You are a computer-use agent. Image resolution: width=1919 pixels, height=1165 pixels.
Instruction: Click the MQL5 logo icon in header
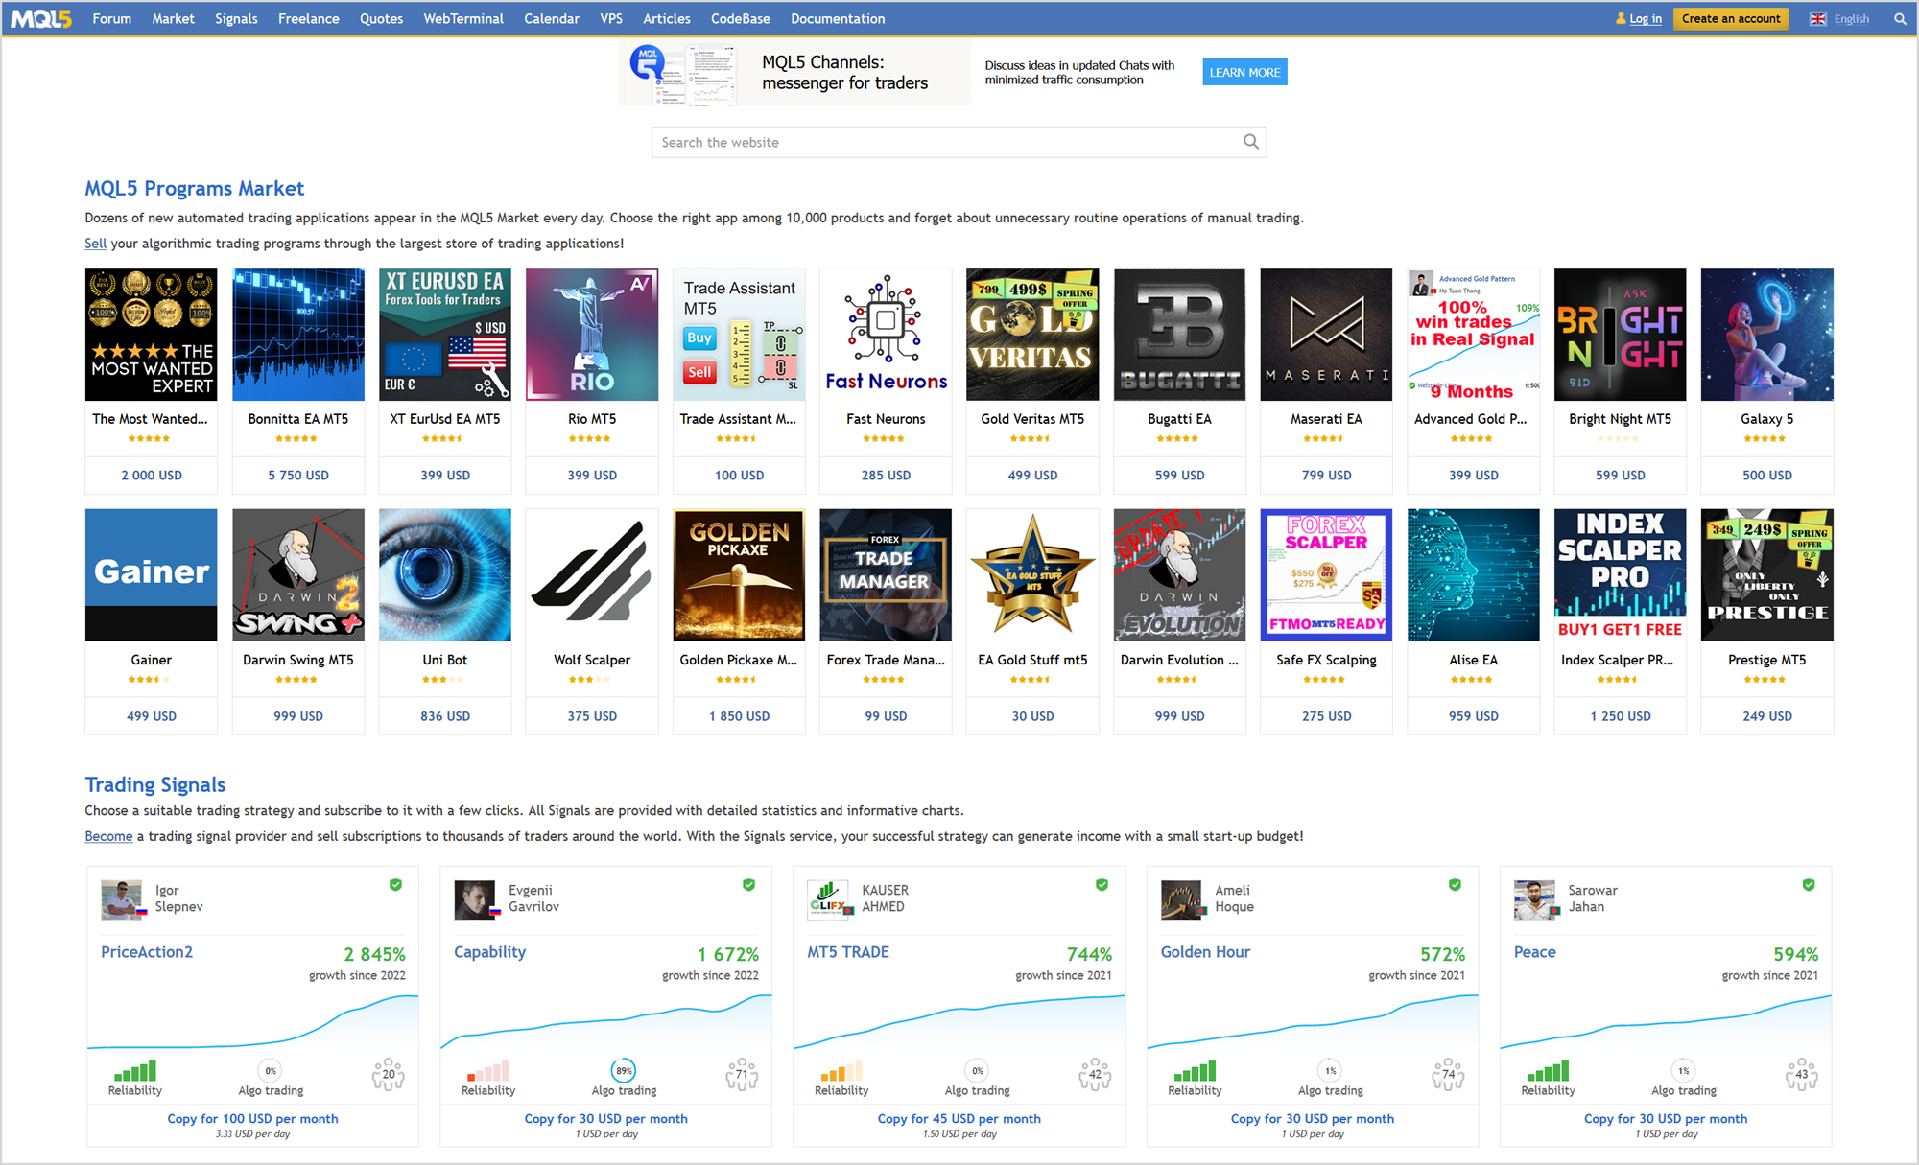41,18
